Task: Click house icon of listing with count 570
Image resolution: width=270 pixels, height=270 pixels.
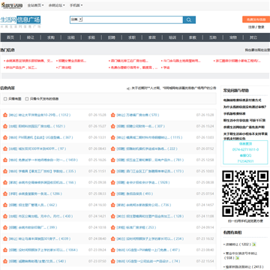Action: click(x=112, y=115)
